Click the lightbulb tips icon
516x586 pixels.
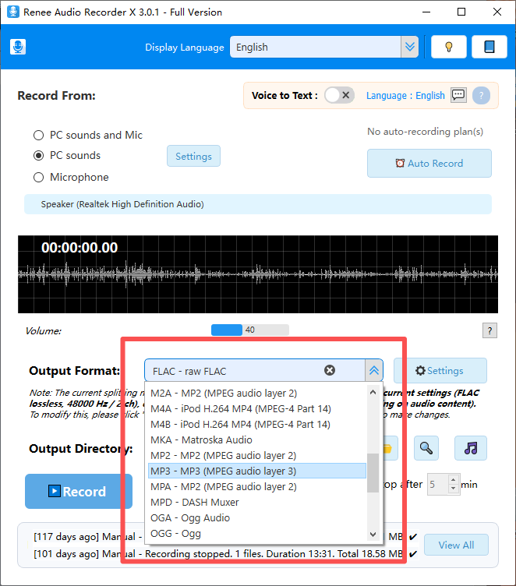449,47
